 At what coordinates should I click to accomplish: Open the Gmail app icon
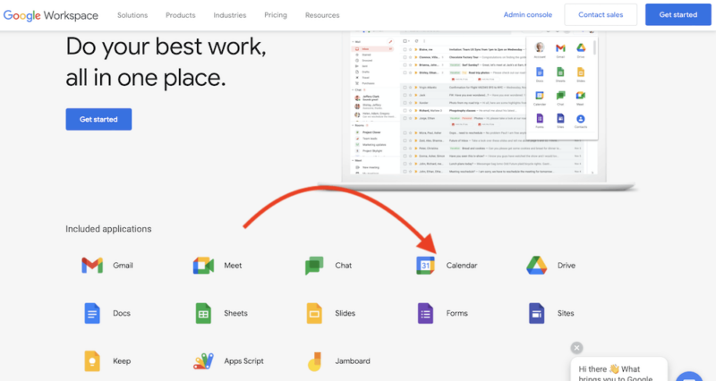[x=92, y=265]
